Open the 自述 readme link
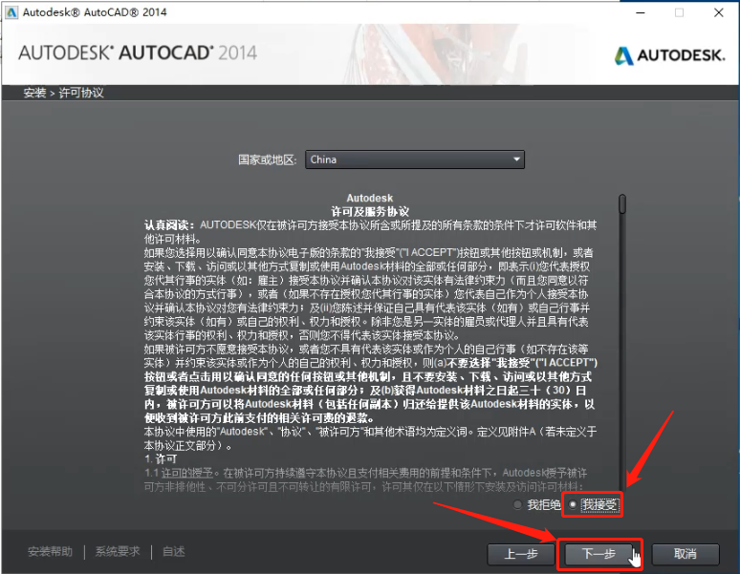This screenshot has width=740, height=574. tap(174, 551)
